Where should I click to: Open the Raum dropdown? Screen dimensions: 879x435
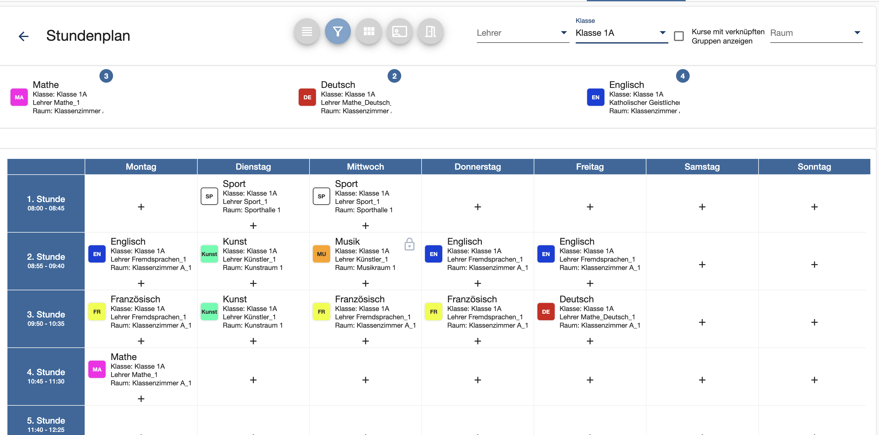click(816, 33)
